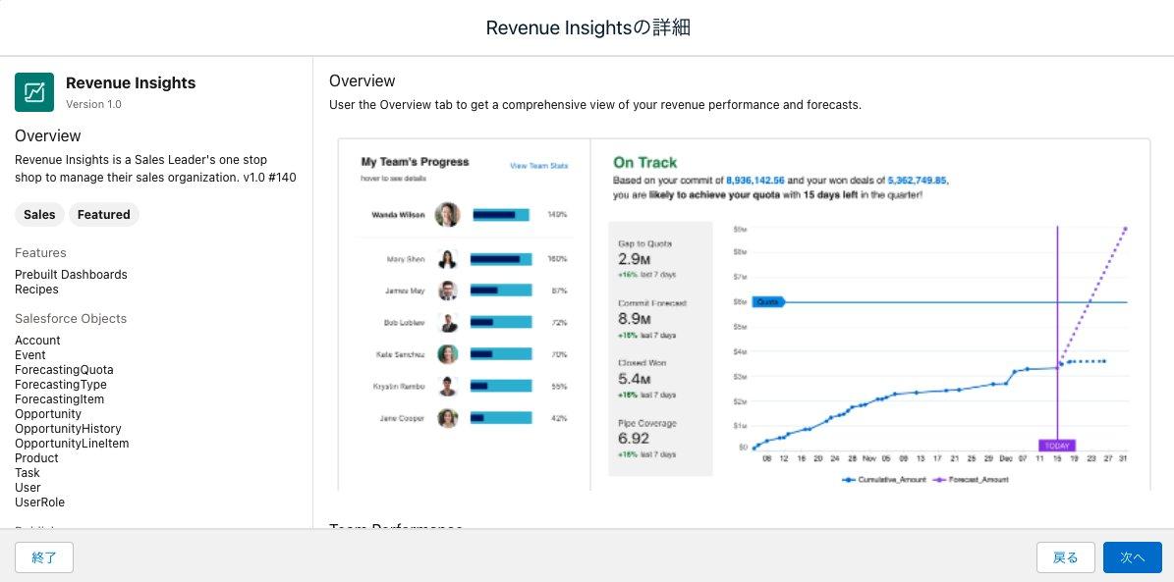This screenshot has width=1174, height=582.
Task: Click 'Product' object entry
Action: point(36,457)
